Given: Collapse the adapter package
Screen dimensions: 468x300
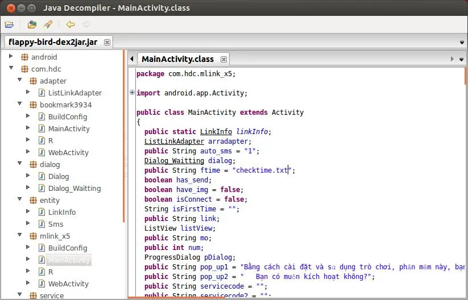Looking at the screenshot, I should (x=20, y=80).
